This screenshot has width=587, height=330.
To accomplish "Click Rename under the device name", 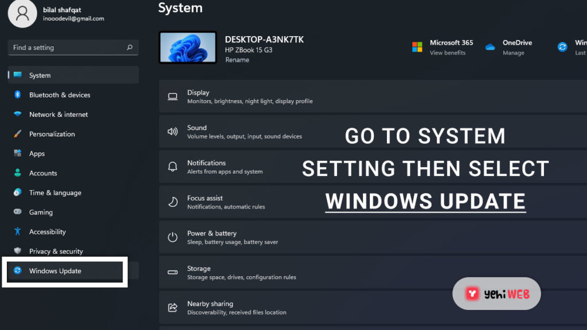I will tap(237, 60).
